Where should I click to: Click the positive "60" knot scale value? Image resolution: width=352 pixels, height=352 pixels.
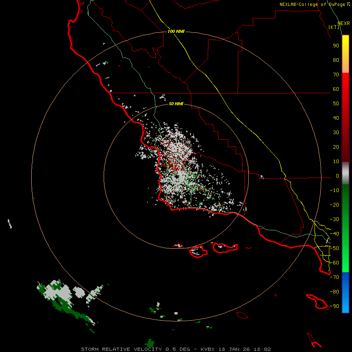tap(336, 89)
